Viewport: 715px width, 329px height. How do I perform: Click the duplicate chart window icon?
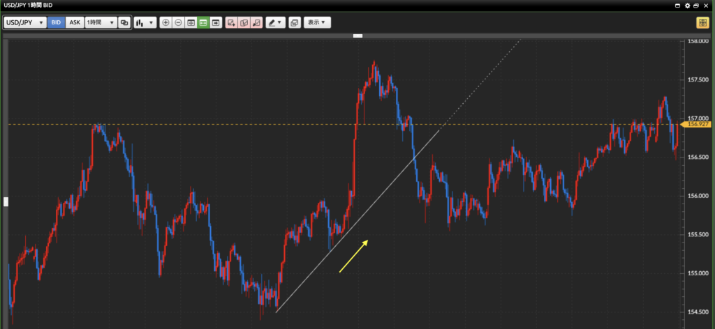coord(124,22)
